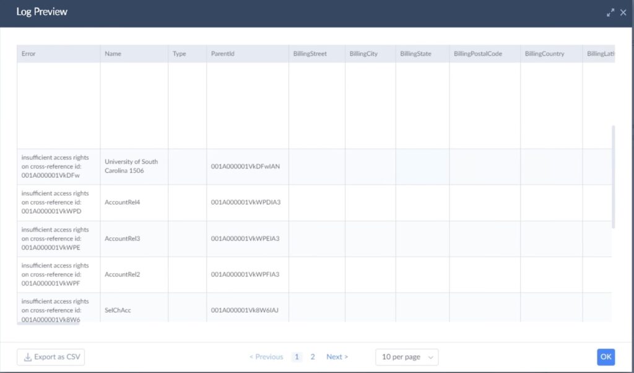Select page 1 in pagination
Screen dimensions: 634x373
click(x=297, y=358)
